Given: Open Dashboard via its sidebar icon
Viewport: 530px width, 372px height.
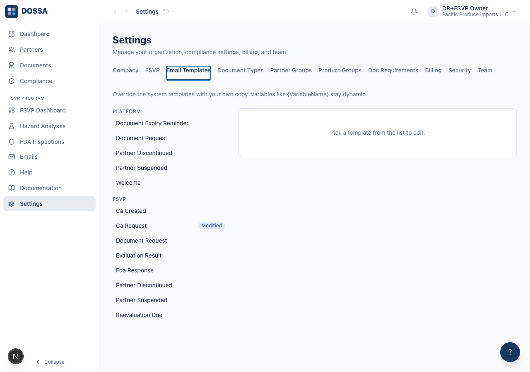Looking at the screenshot, I should (12, 34).
